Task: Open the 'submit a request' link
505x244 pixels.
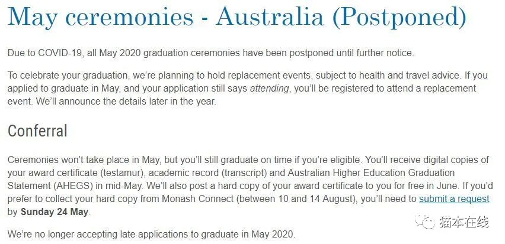Action: coord(454,199)
